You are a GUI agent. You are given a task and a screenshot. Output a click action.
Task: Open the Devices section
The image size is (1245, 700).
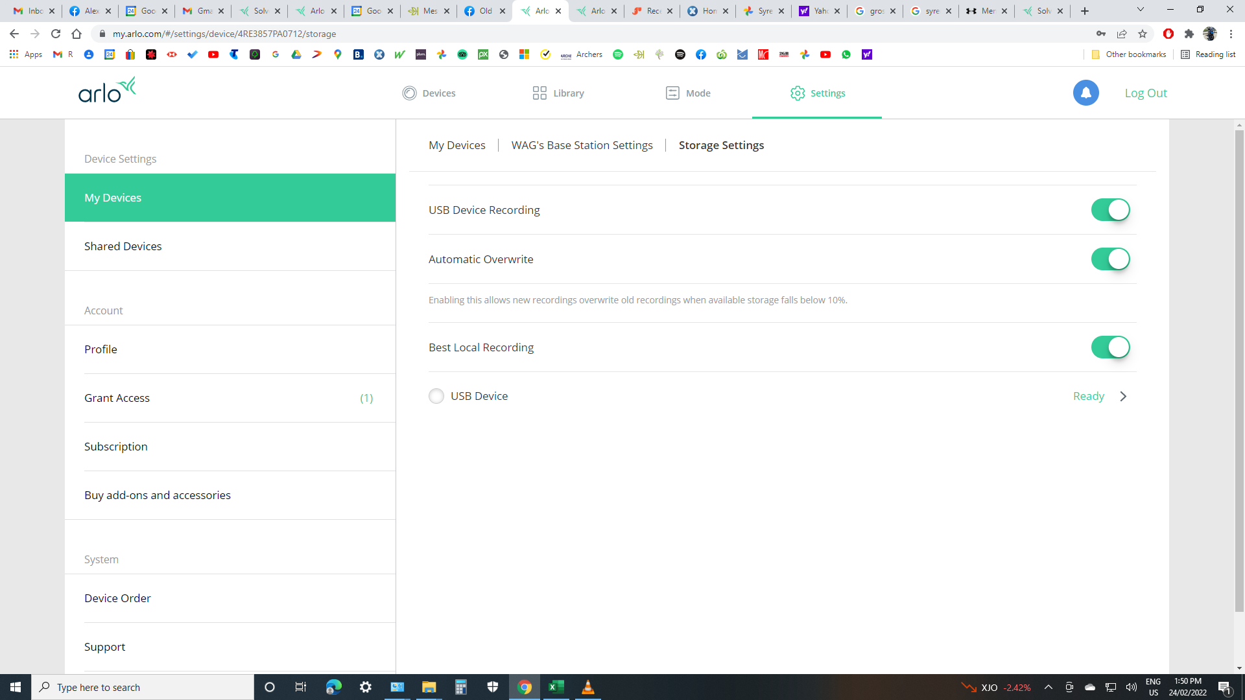pos(429,93)
